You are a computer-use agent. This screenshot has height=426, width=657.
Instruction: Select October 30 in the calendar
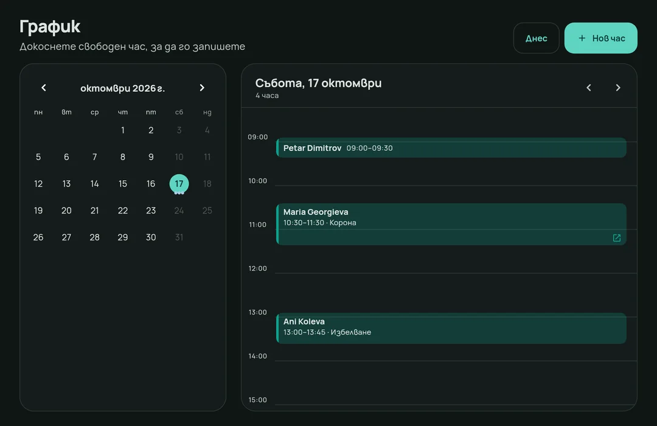(x=151, y=237)
